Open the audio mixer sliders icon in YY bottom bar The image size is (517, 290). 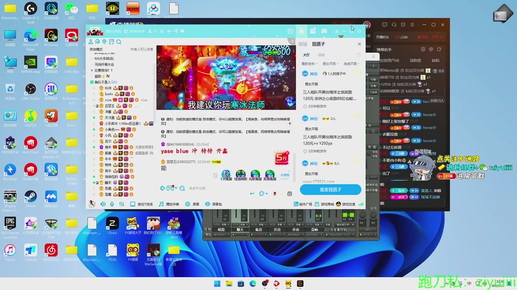tap(121, 204)
